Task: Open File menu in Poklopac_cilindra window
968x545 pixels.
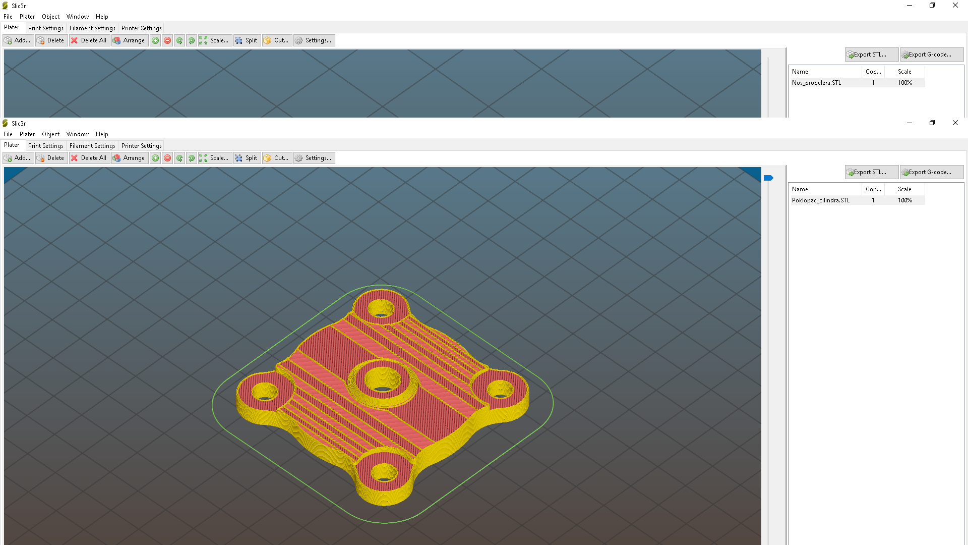Action: [8, 134]
